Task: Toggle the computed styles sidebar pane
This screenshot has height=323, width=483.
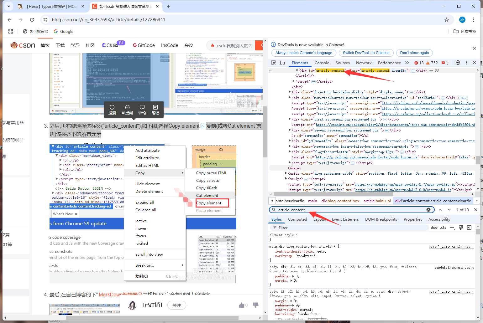Action: (x=469, y=228)
